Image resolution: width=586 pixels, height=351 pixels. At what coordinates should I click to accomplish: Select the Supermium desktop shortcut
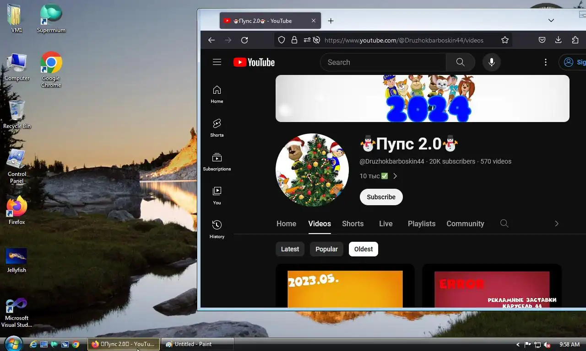point(51,19)
